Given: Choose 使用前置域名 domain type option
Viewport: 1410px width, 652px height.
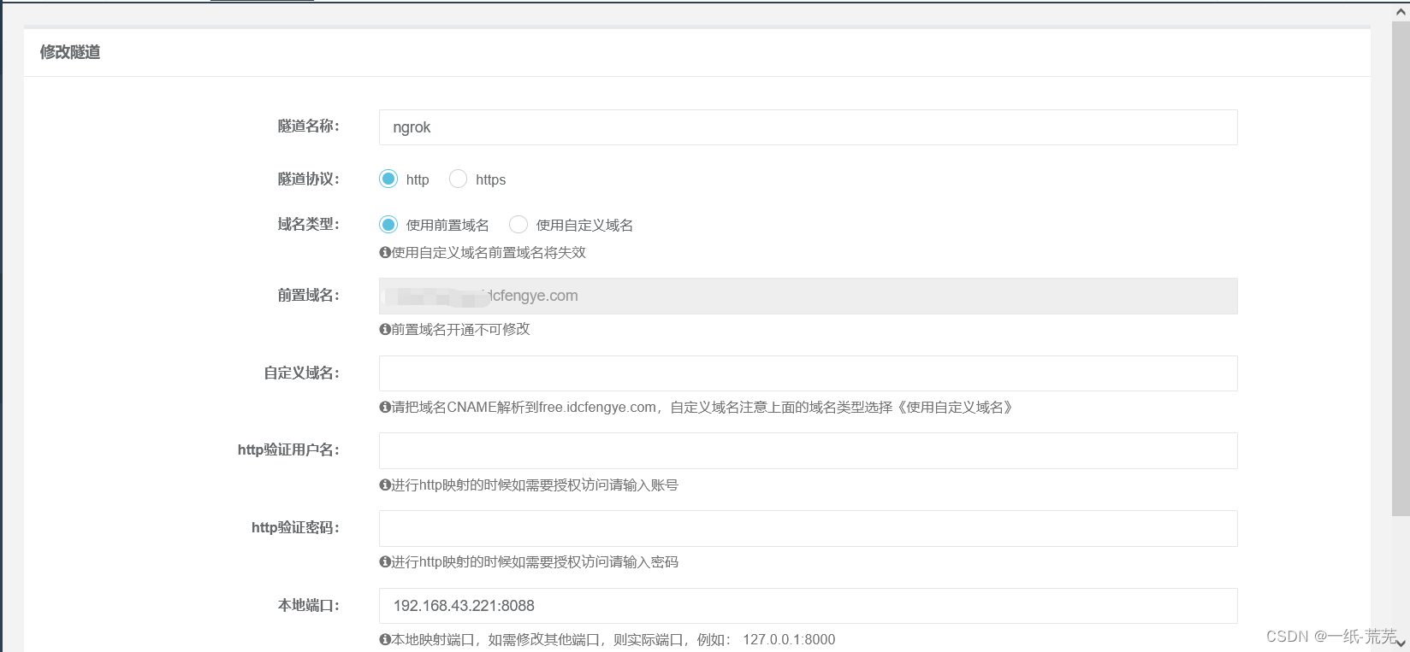Looking at the screenshot, I should [x=388, y=225].
